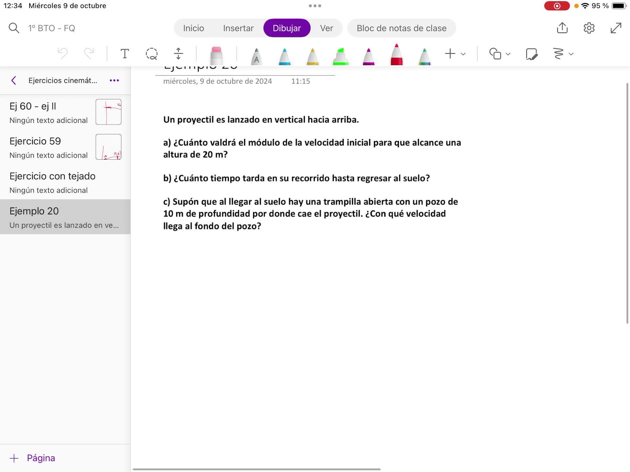Image resolution: width=630 pixels, height=472 pixels.
Task: Select the Lasso selection tool
Action: (152, 54)
